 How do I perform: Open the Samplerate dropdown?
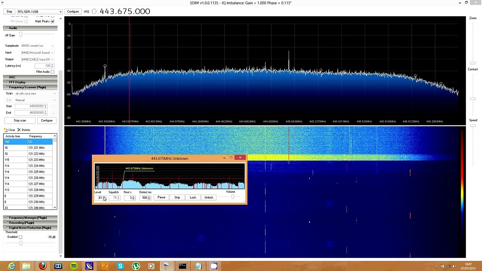(x=37, y=46)
